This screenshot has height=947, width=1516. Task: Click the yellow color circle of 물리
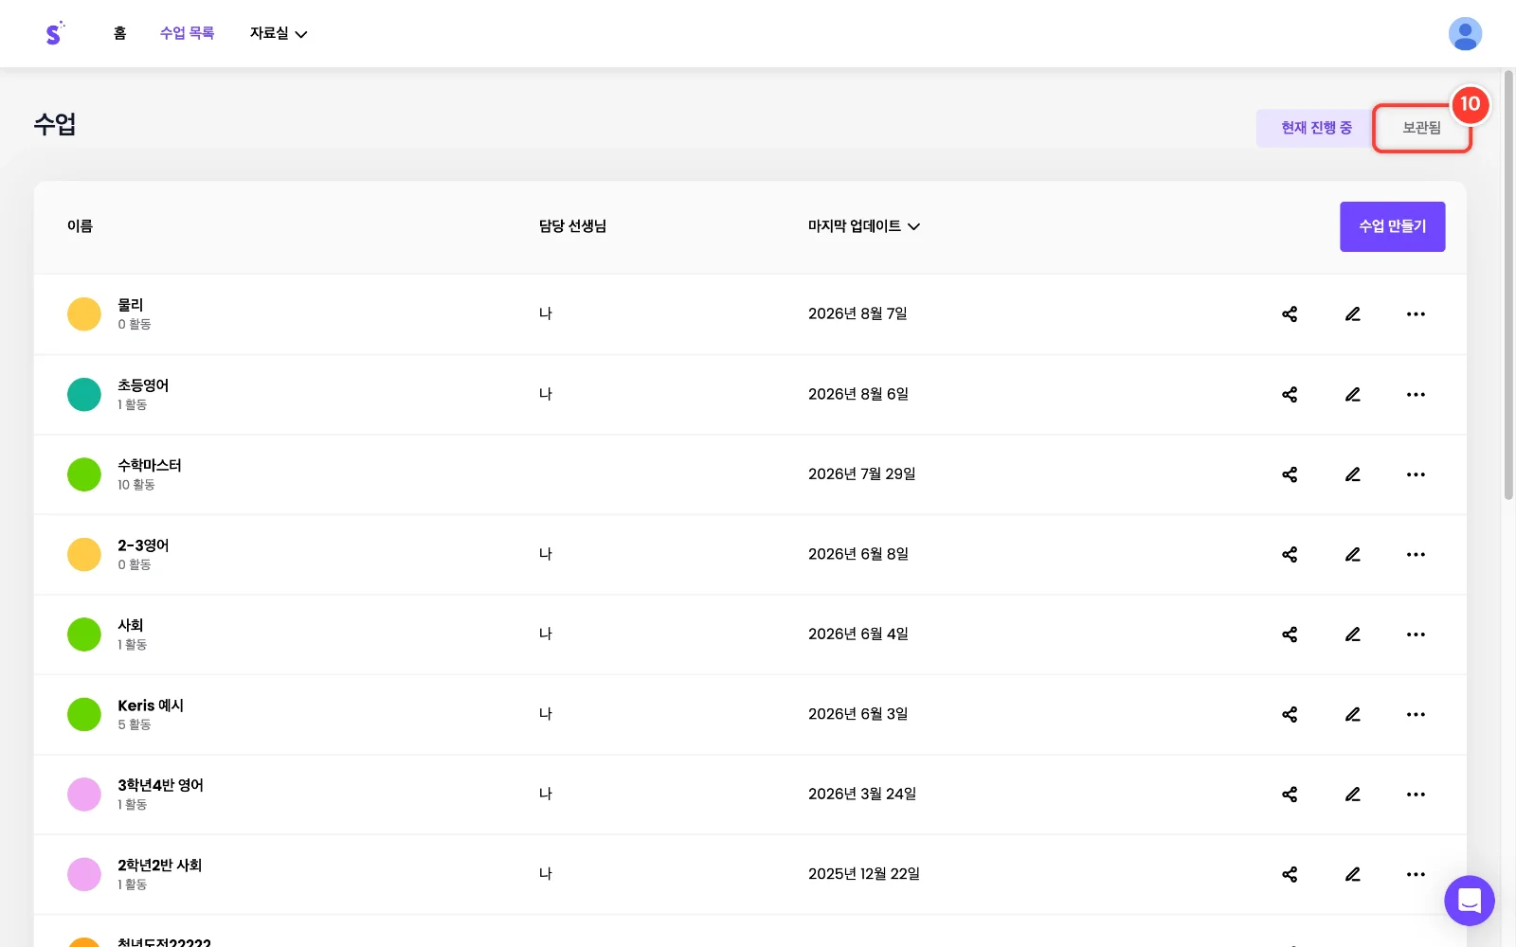coord(84,314)
